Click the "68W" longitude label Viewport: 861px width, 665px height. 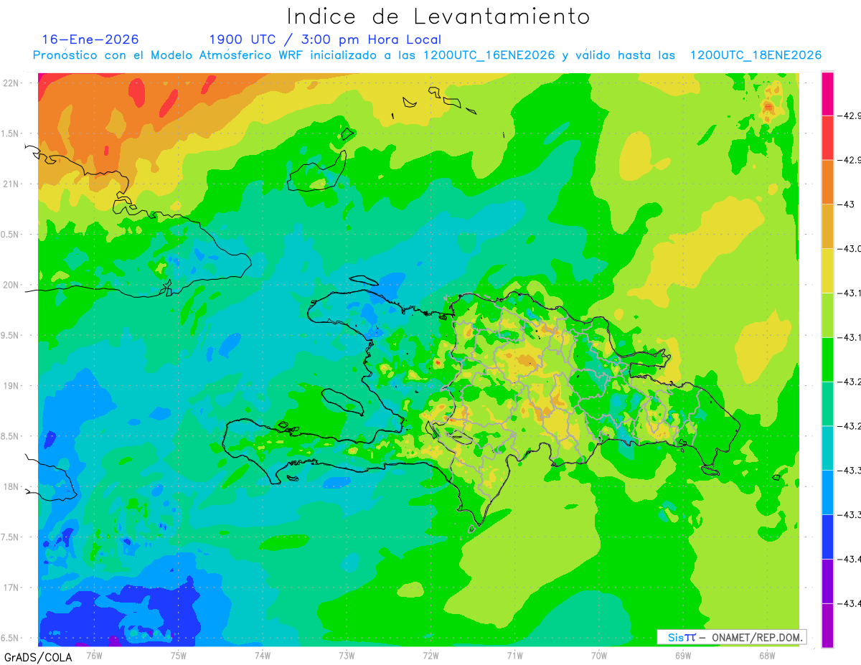pyautogui.click(x=767, y=655)
